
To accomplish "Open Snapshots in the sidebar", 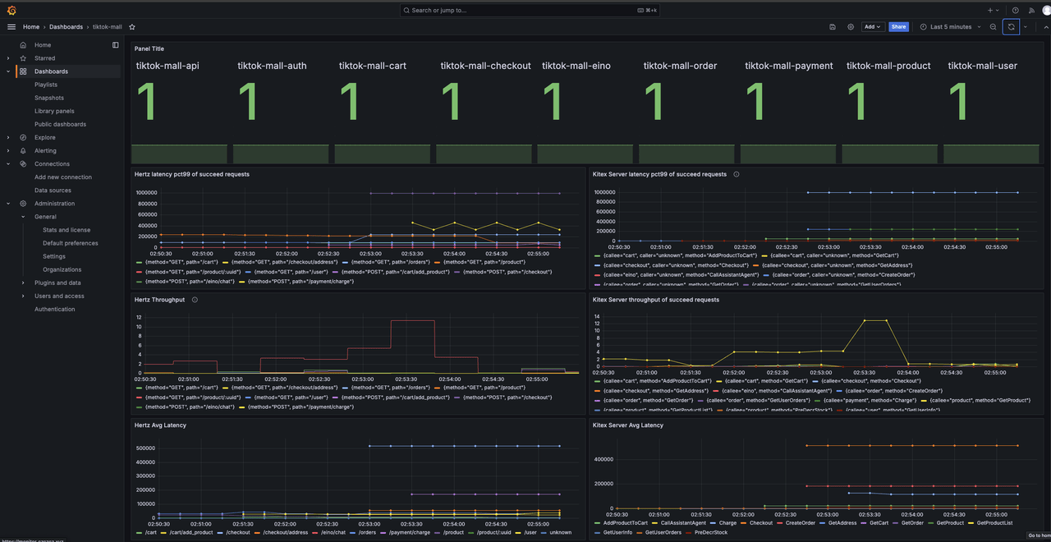I will tap(49, 98).
